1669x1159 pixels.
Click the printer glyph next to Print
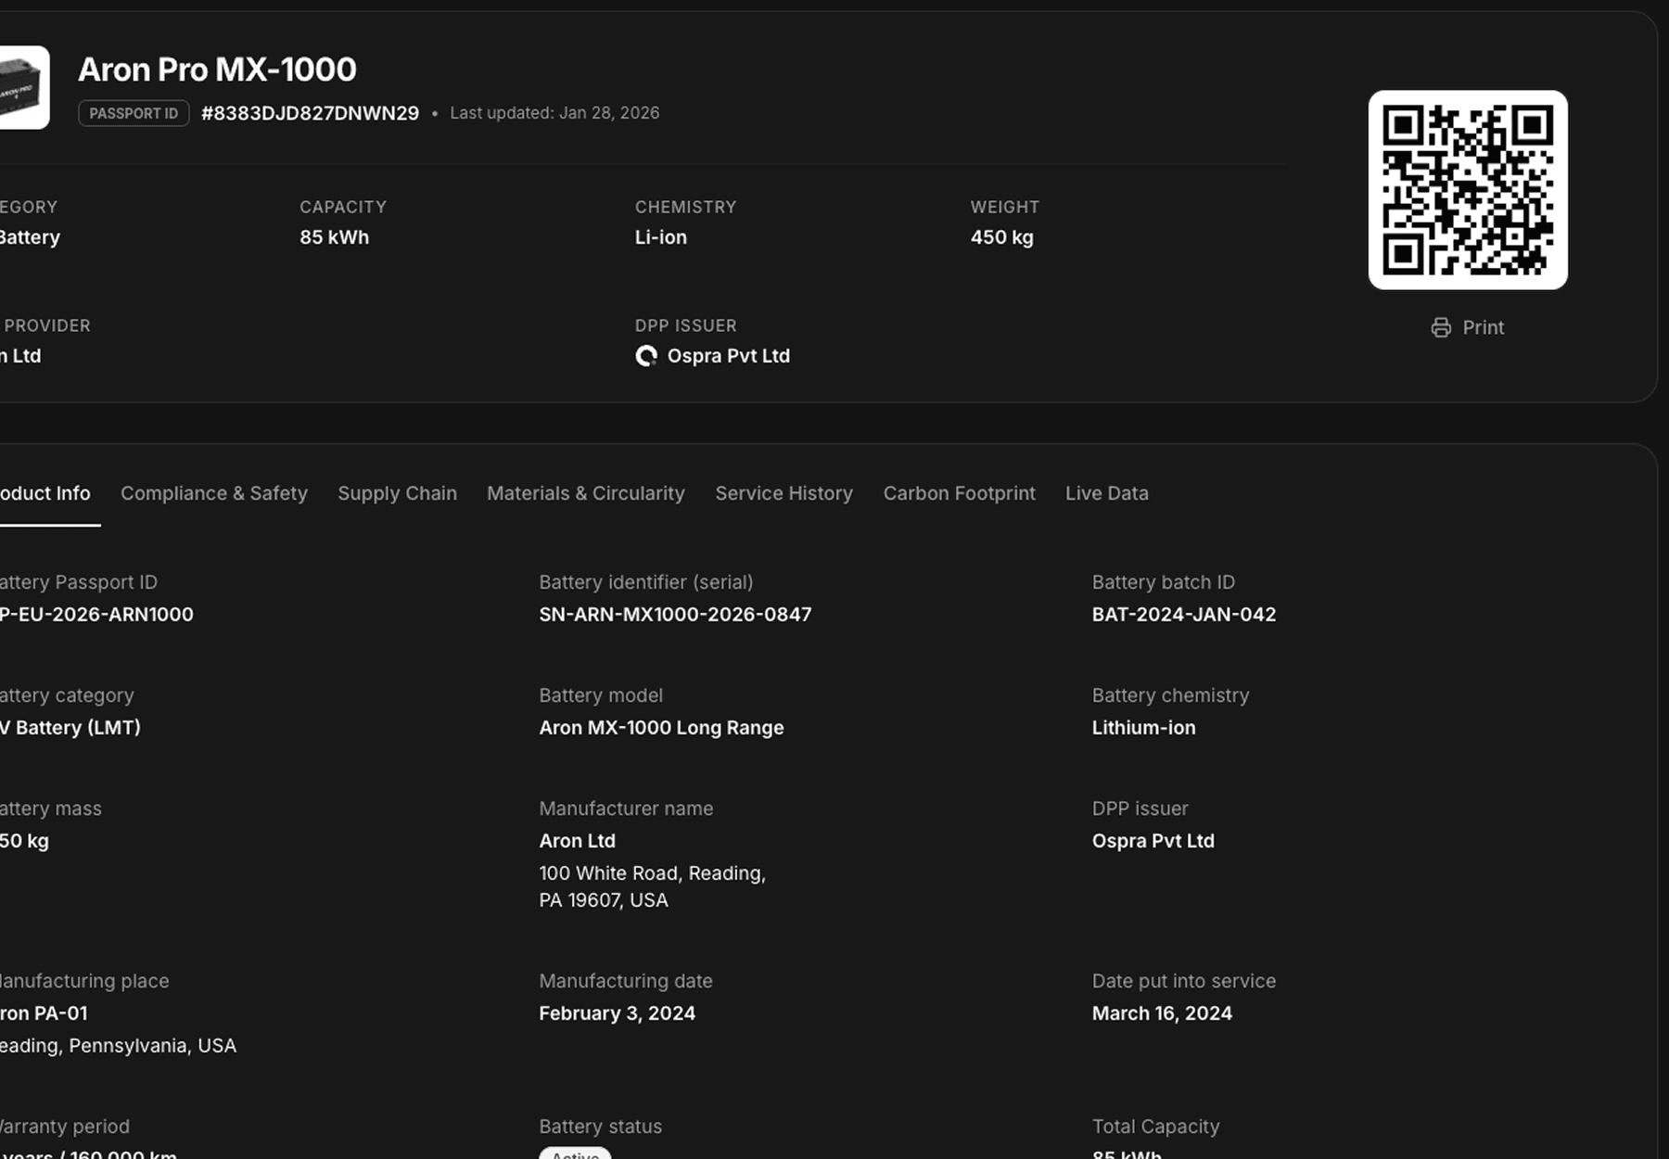tap(1441, 327)
